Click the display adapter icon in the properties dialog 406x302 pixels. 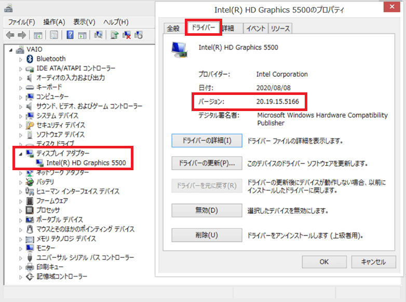coord(180,50)
